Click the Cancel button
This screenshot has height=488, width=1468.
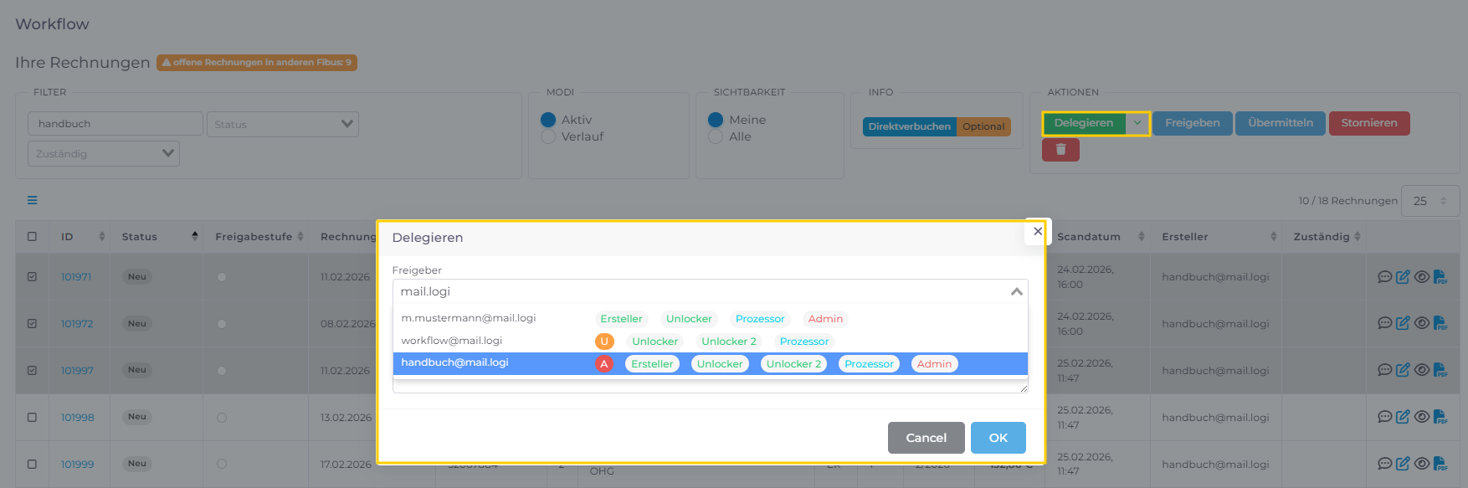point(926,438)
